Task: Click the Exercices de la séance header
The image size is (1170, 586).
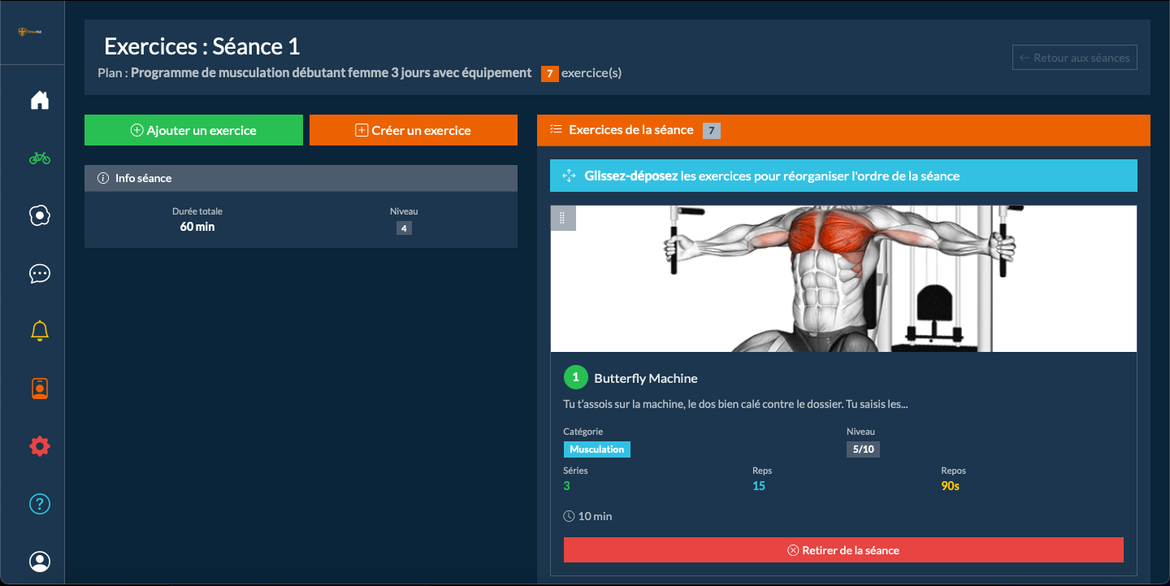Action: [x=631, y=130]
